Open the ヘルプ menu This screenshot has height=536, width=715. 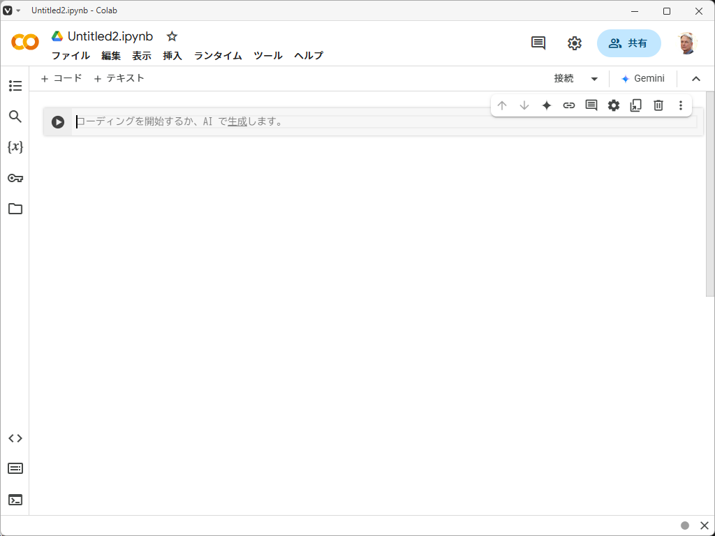[x=309, y=56]
